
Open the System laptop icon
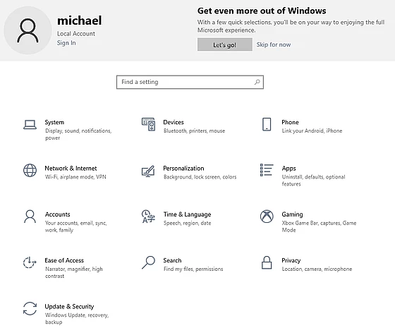point(30,125)
